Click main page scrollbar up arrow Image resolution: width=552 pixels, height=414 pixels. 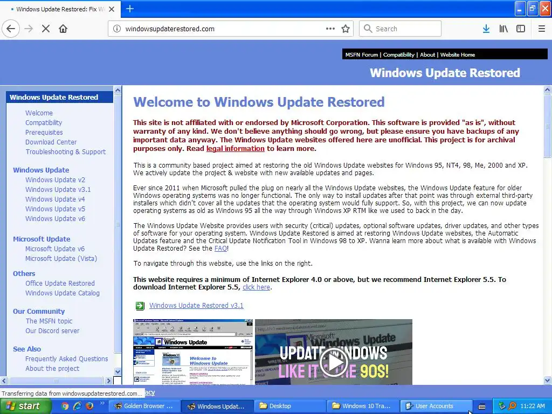point(548,90)
